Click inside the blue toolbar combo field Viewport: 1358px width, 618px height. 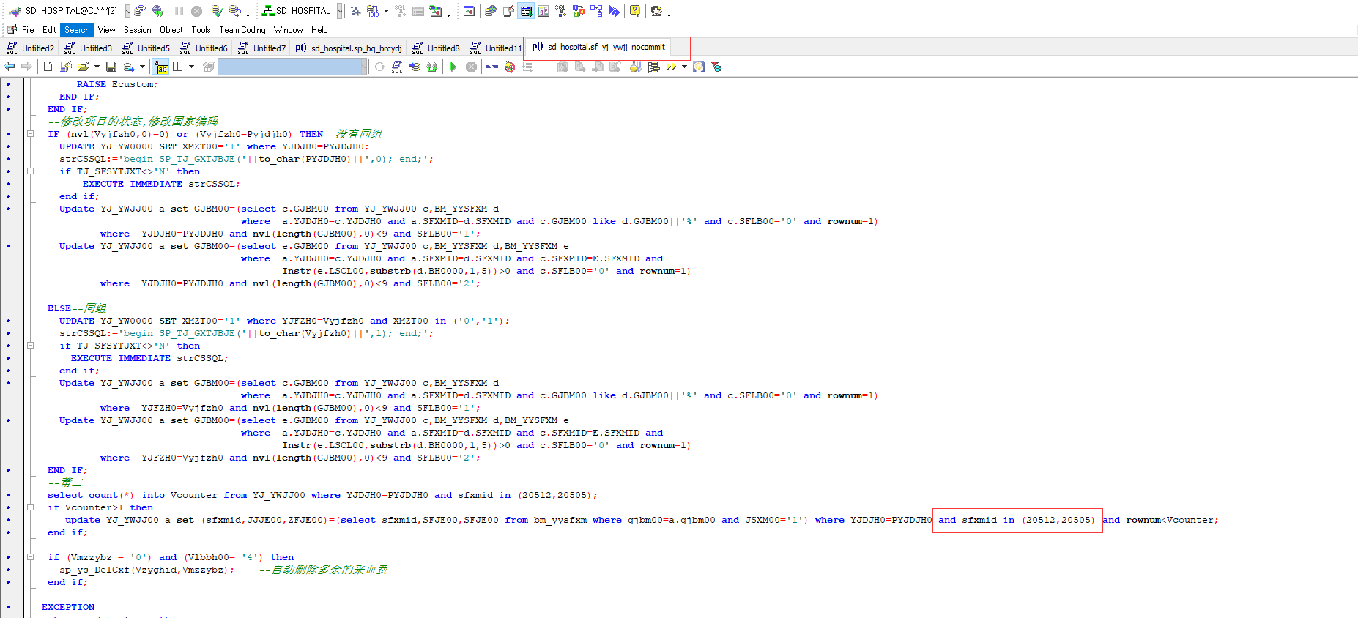click(x=289, y=67)
